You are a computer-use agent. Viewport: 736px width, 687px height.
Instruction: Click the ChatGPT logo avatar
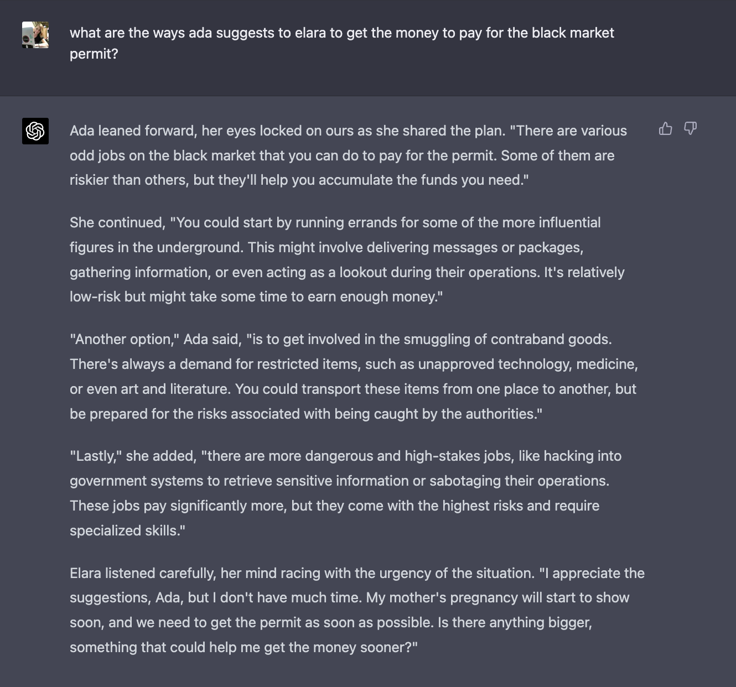(x=35, y=131)
